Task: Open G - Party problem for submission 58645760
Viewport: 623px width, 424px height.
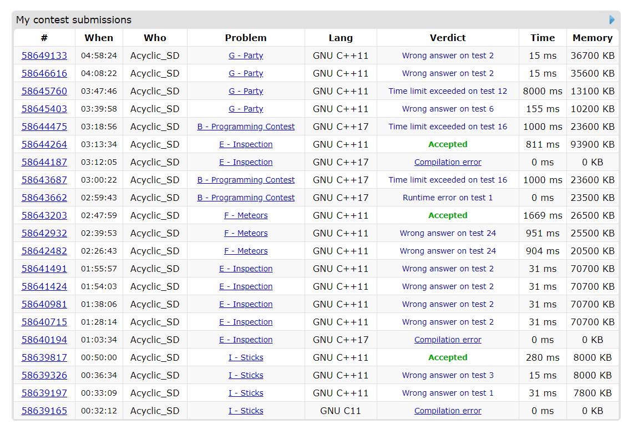Action: 246,91
